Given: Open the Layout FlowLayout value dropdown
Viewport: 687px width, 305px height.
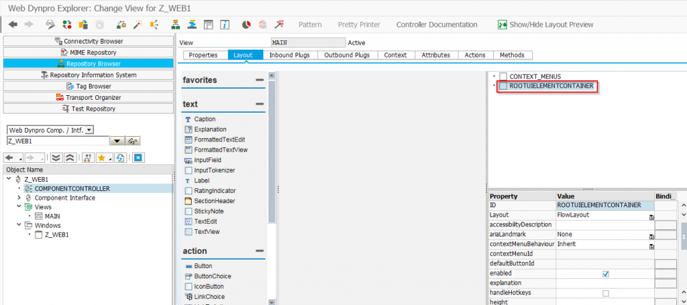Looking at the screenshot, I should [651, 217].
